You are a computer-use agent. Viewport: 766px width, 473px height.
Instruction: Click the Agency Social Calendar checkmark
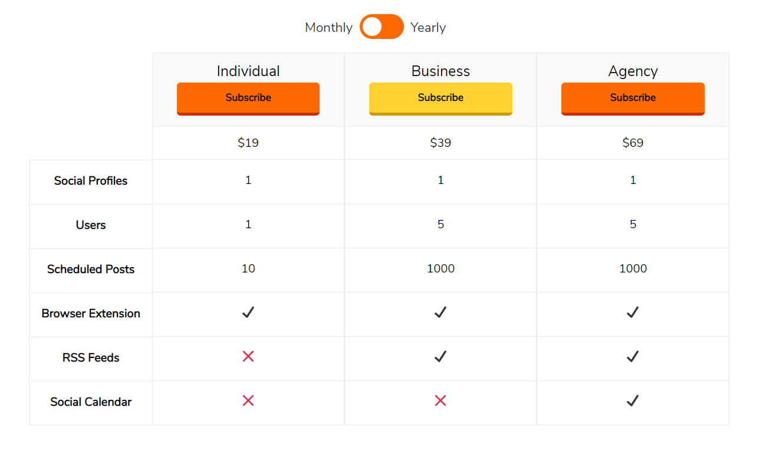point(633,401)
